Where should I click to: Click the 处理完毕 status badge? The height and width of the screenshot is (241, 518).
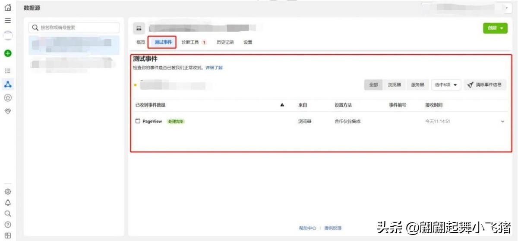176,122
